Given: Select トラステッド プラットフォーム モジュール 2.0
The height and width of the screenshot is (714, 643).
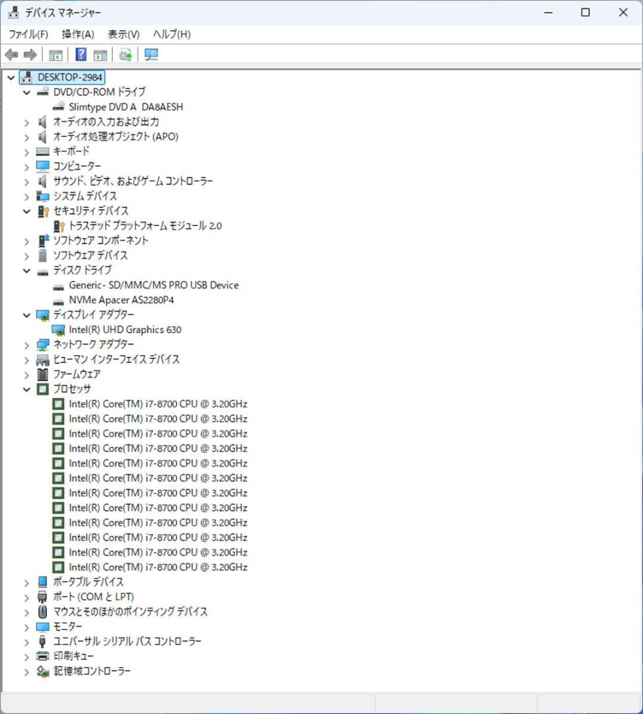Looking at the screenshot, I should pyautogui.click(x=143, y=225).
